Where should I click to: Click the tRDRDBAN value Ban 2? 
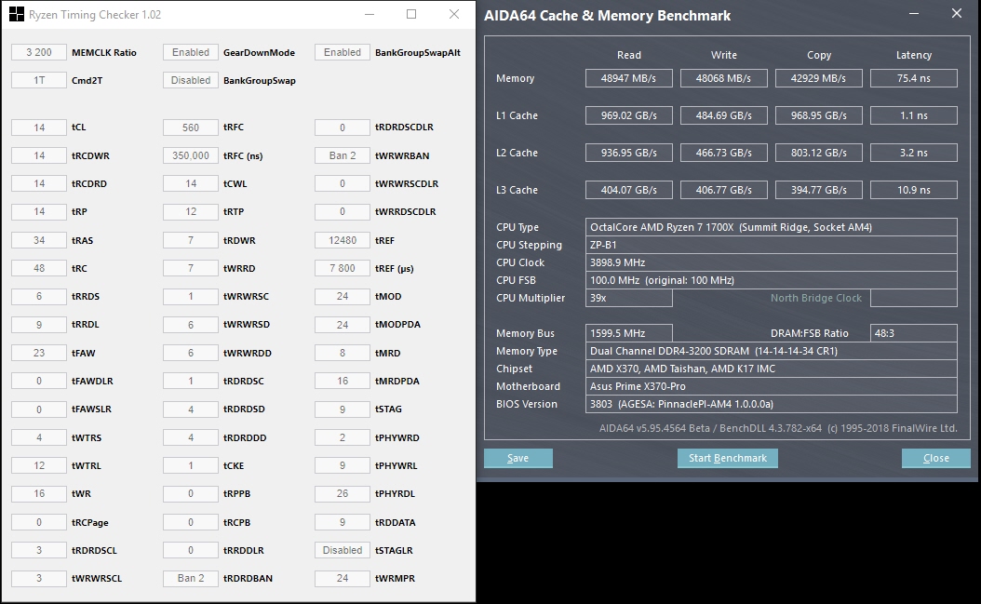(191, 578)
